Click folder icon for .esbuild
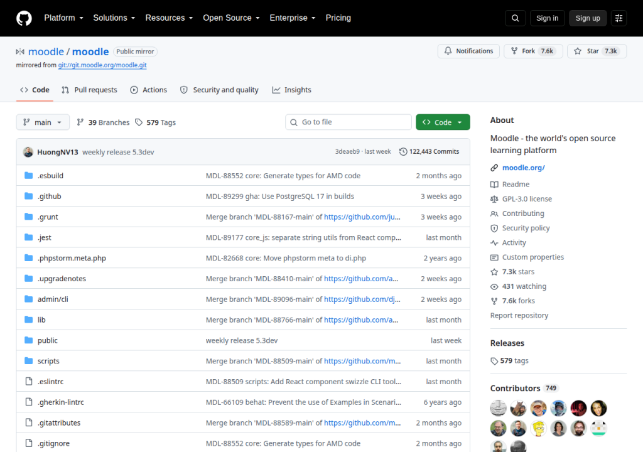 click(28, 176)
